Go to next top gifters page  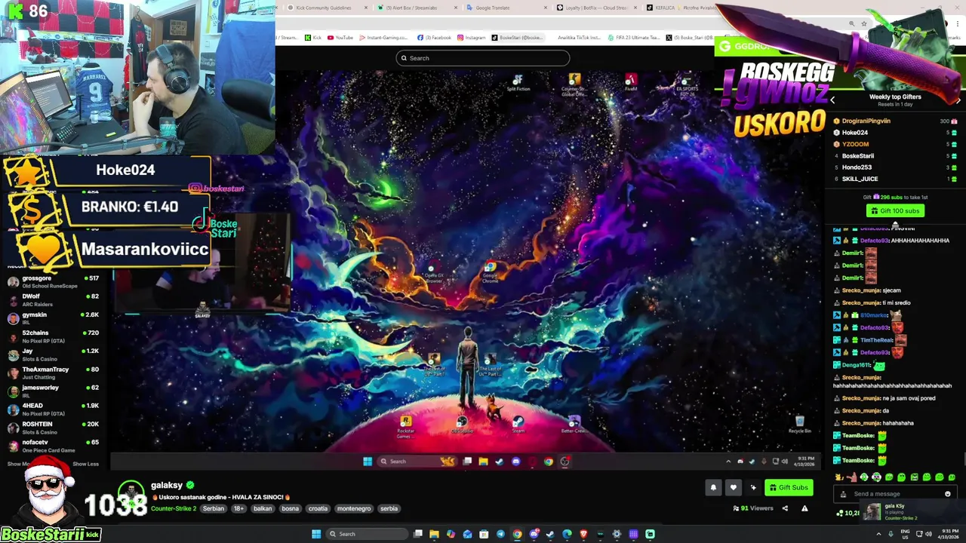point(958,100)
